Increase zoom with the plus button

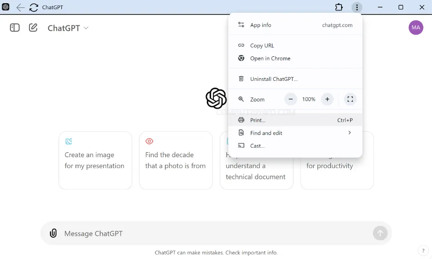(x=327, y=99)
